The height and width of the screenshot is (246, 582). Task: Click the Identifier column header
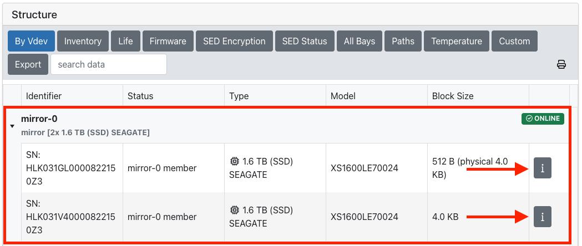44,96
